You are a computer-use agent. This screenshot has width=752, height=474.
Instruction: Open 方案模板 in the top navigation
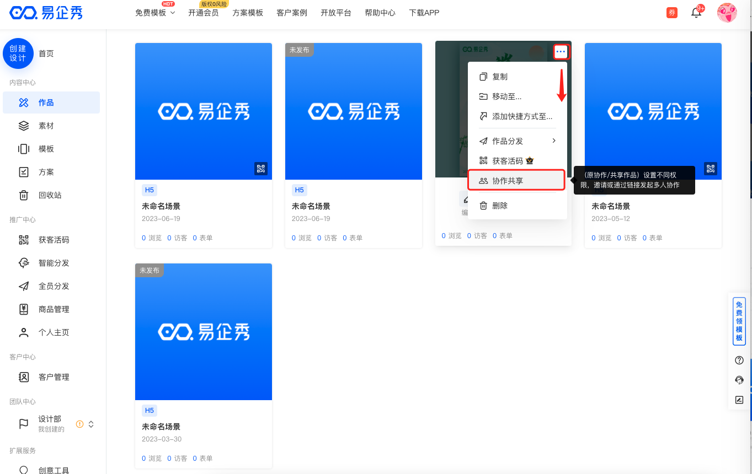tap(248, 13)
